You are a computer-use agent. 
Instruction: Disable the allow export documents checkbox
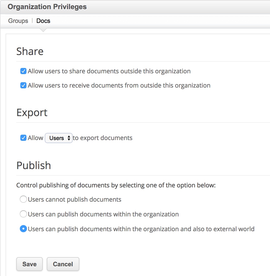(x=23, y=138)
